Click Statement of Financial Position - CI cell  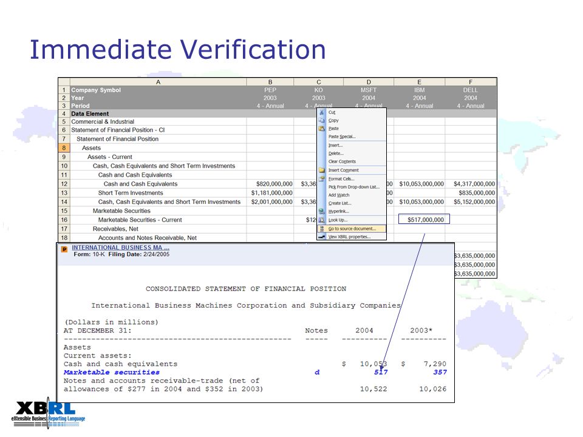158,130
